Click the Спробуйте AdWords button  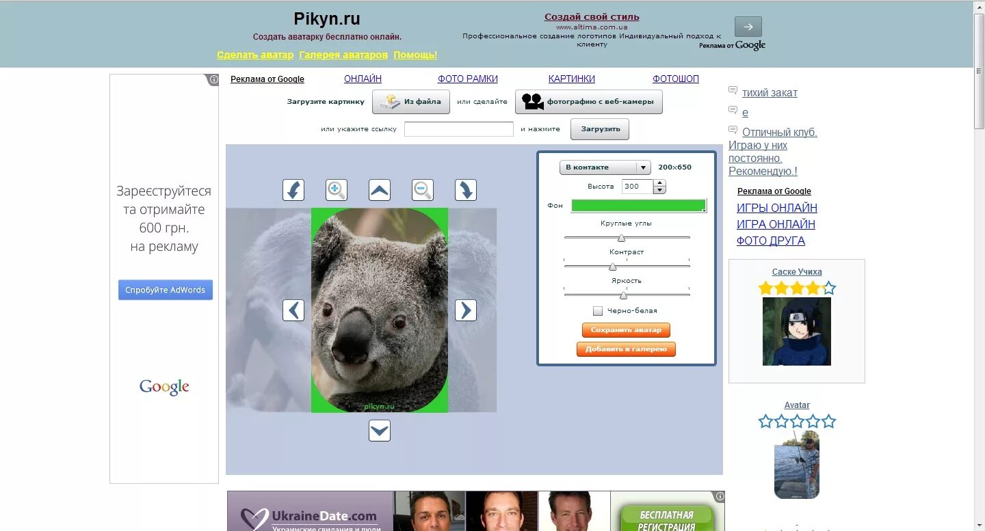166,290
